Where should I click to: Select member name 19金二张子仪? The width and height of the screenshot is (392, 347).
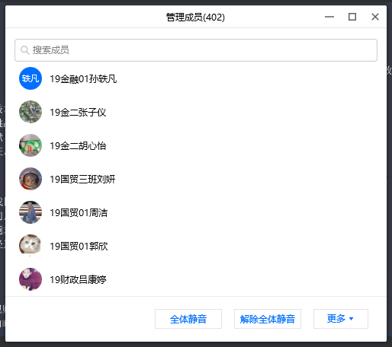click(78, 112)
